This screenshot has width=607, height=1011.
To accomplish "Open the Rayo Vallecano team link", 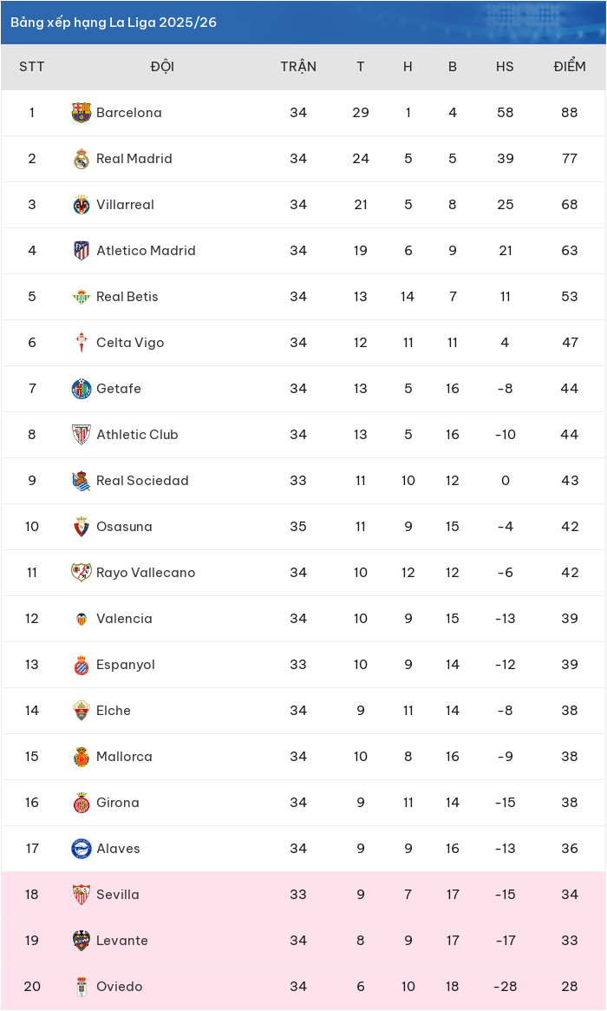I will (146, 573).
